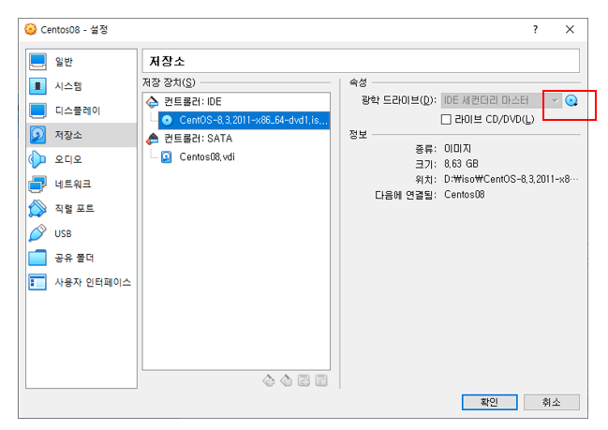The width and height of the screenshot is (608, 430).
Task: Open the 오디오 settings category
Action: [82, 159]
